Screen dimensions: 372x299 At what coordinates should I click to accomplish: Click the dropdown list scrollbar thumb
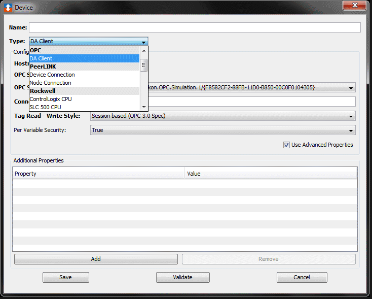point(144,65)
